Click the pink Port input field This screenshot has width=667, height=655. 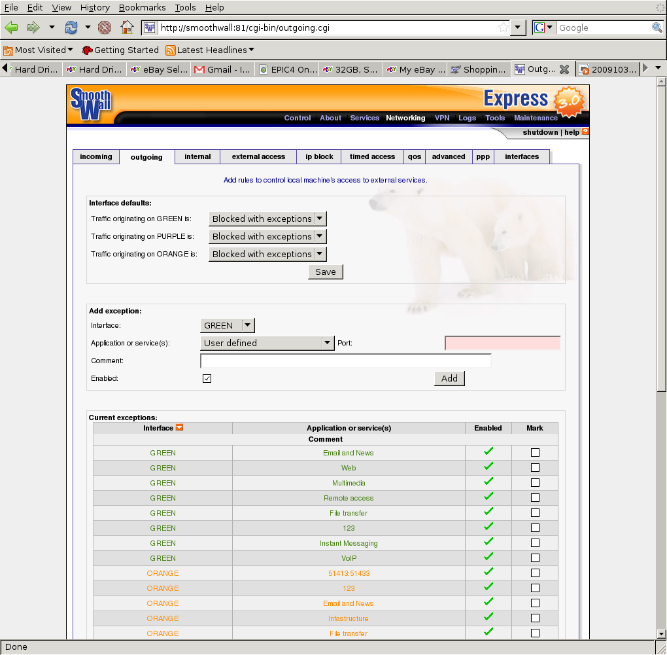502,343
